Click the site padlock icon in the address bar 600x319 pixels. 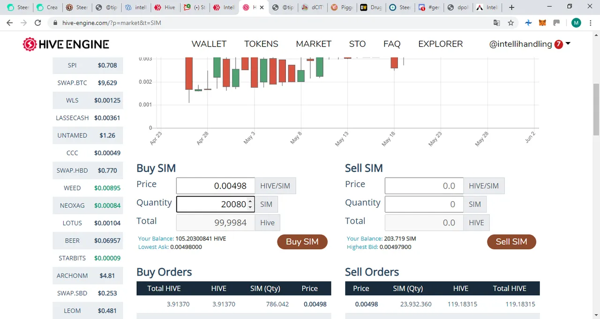(x=55, y=22)
